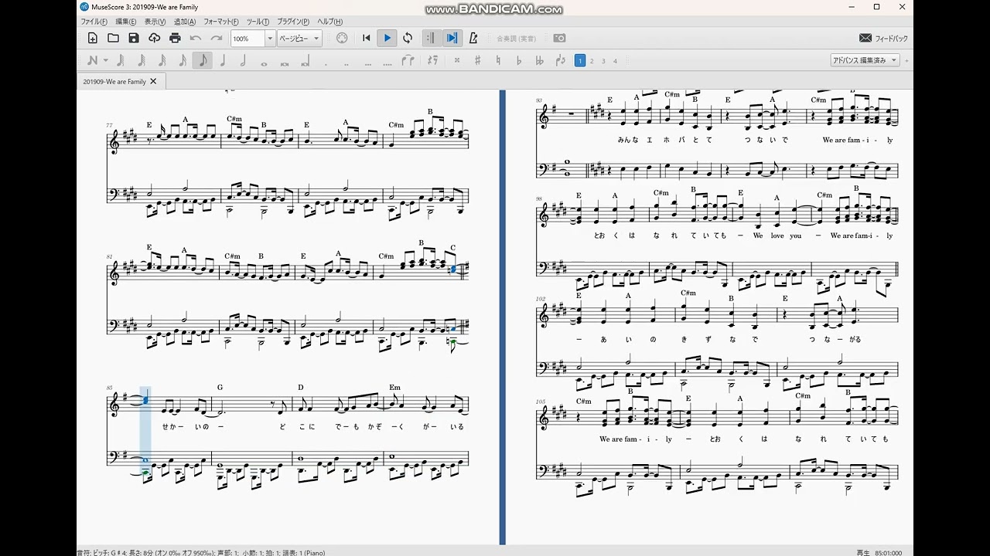The image size is (990, 556).
Task: Select voice 1
Action: click(580, 60)
